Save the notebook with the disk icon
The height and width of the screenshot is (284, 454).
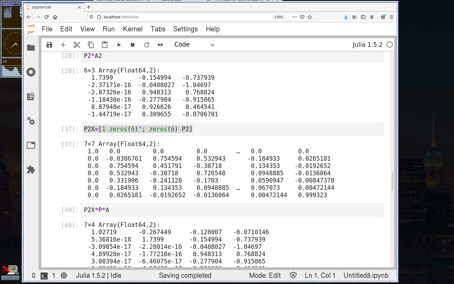49,45
